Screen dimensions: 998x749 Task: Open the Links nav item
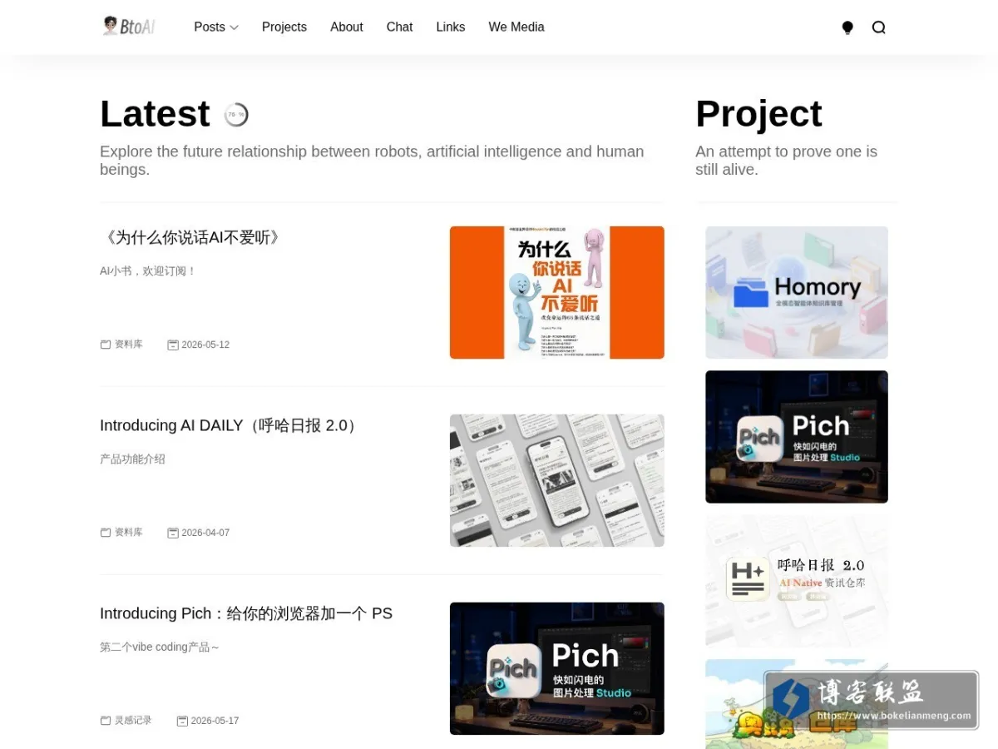[x=450, y=27]
